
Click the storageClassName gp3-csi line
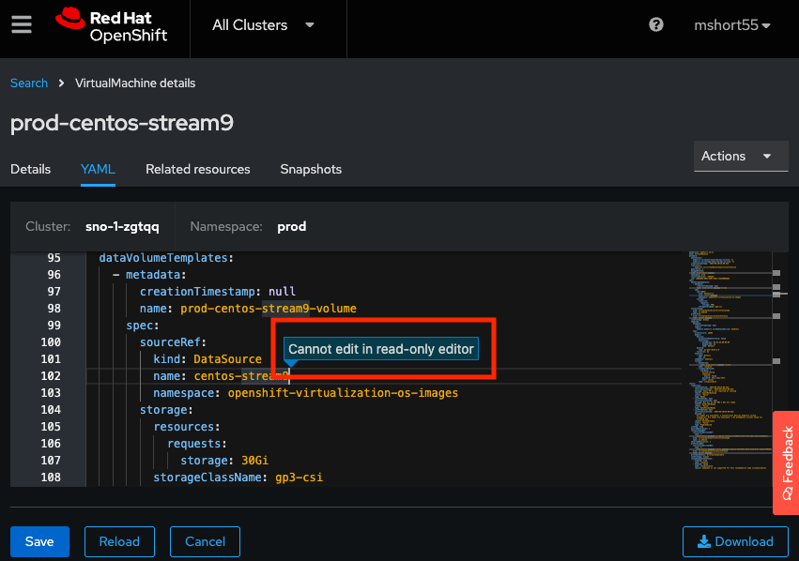pyautogui.click(x=238, y=478)
